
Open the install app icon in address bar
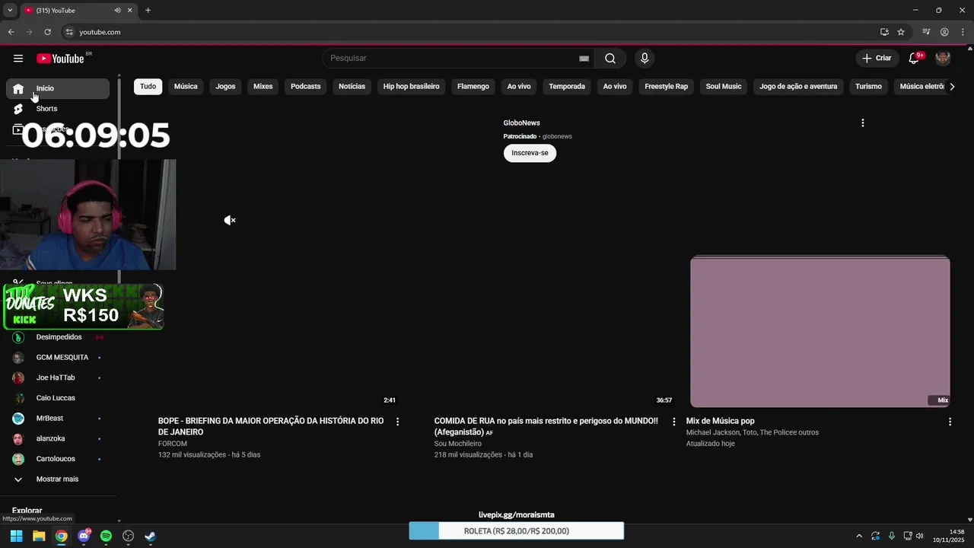click(x=884, y=32)
